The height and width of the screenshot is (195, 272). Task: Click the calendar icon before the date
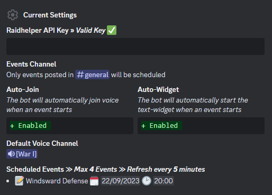[94, 181]
